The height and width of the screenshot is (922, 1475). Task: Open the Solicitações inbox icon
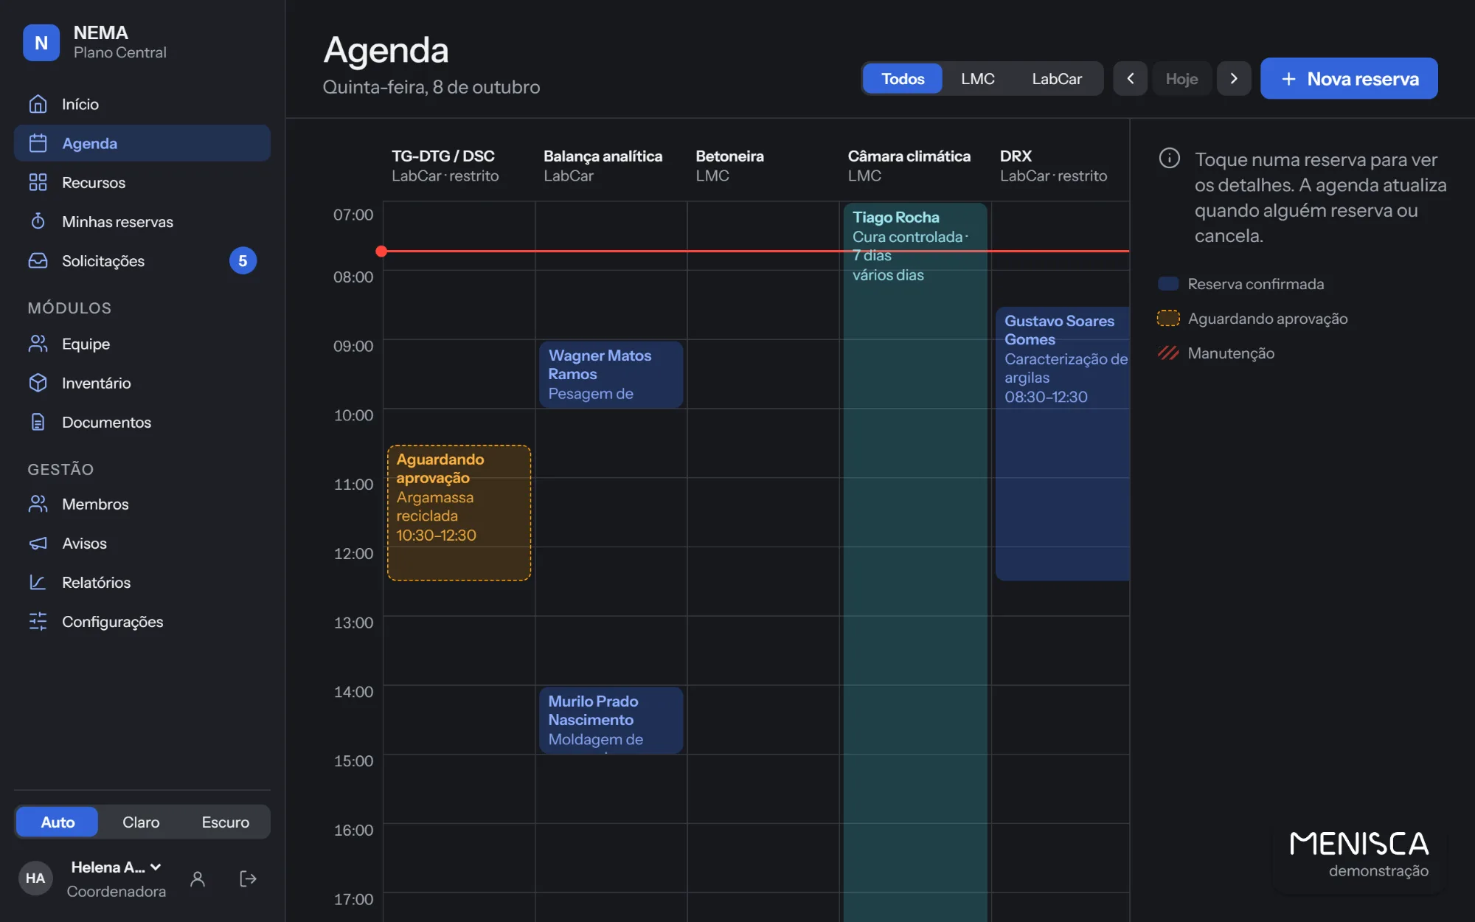click(38, 260)
